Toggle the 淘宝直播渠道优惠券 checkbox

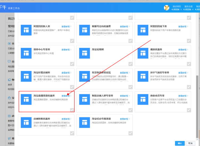pyautogui.click(x=72, y=110)
